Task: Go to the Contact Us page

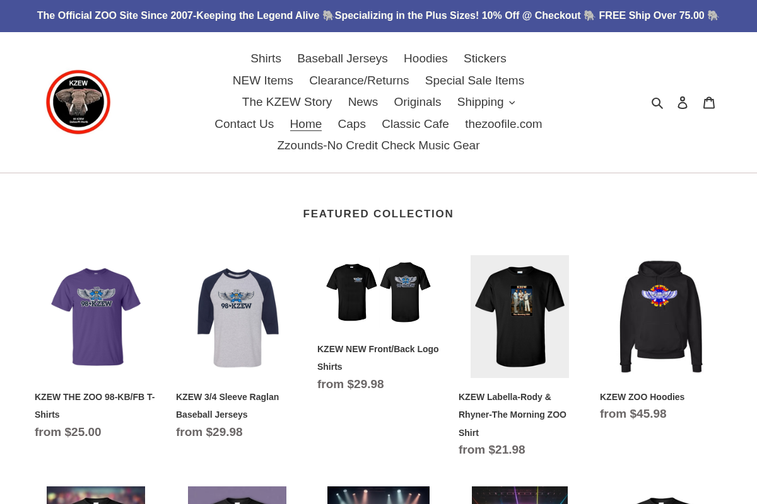Action: coord(244,124)
